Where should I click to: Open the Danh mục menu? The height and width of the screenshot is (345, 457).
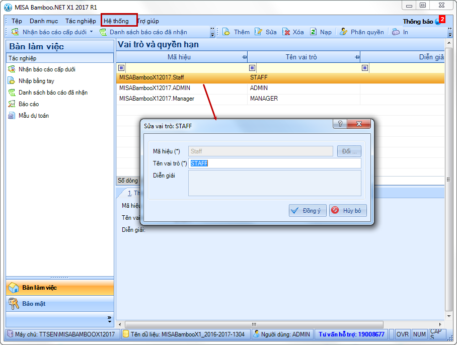pos(44,21)
